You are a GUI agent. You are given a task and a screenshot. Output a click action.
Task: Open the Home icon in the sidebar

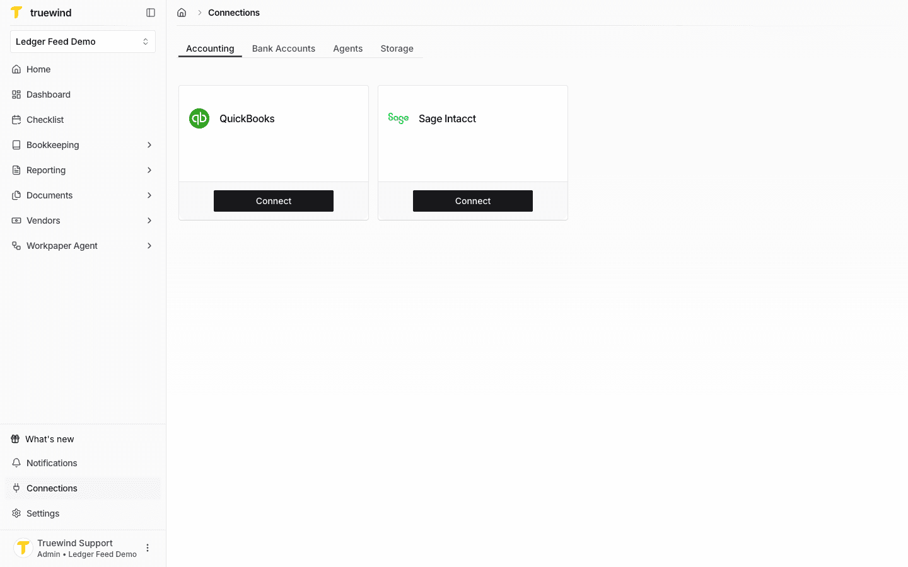15,69
